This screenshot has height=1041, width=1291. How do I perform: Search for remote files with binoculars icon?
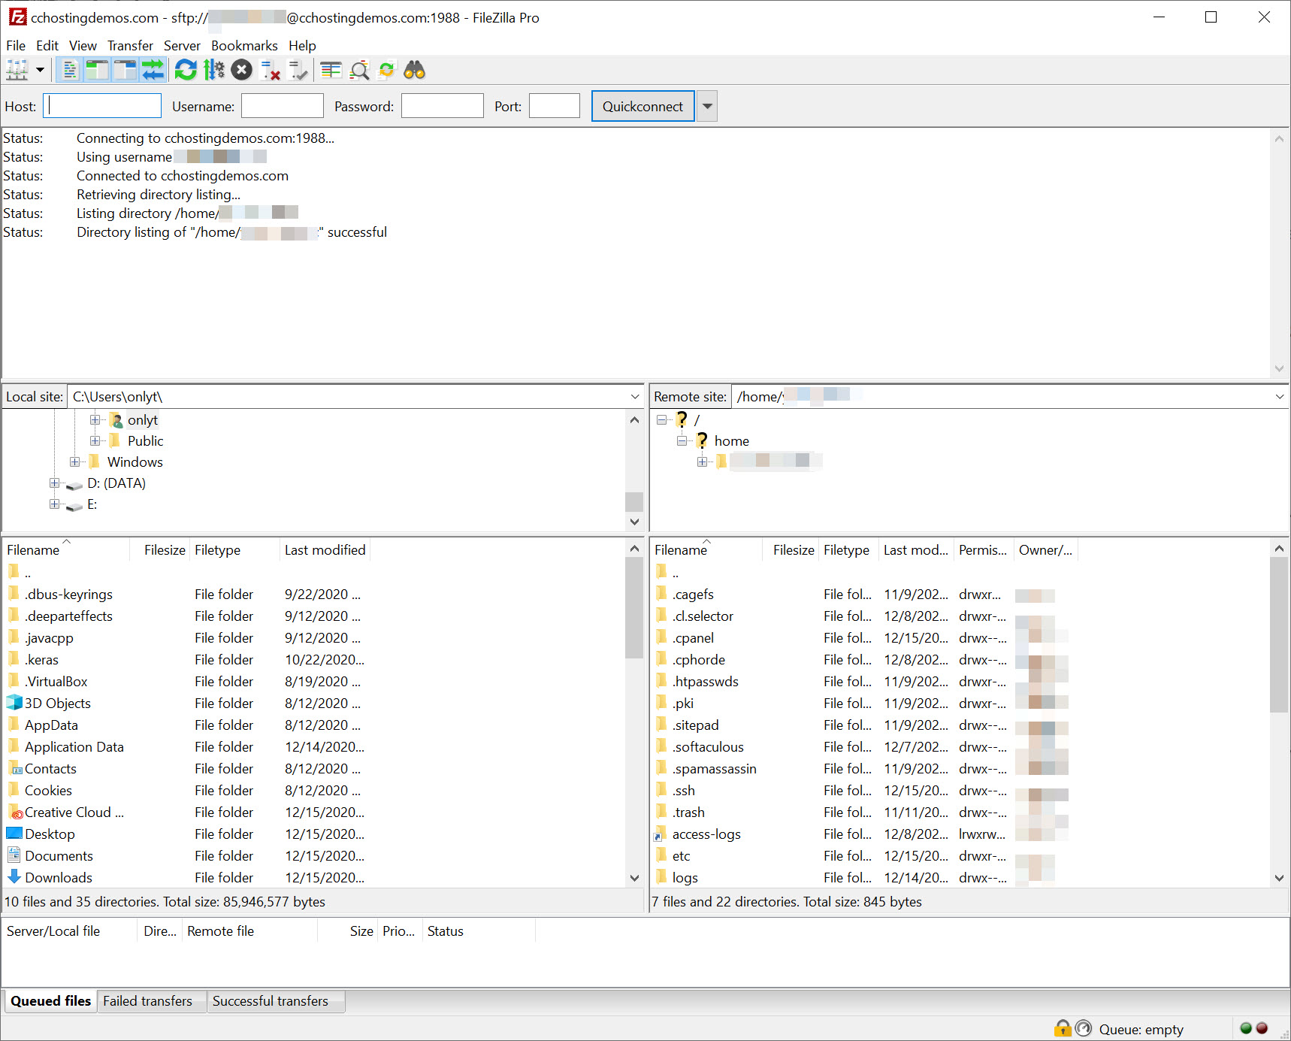(414, 69)
